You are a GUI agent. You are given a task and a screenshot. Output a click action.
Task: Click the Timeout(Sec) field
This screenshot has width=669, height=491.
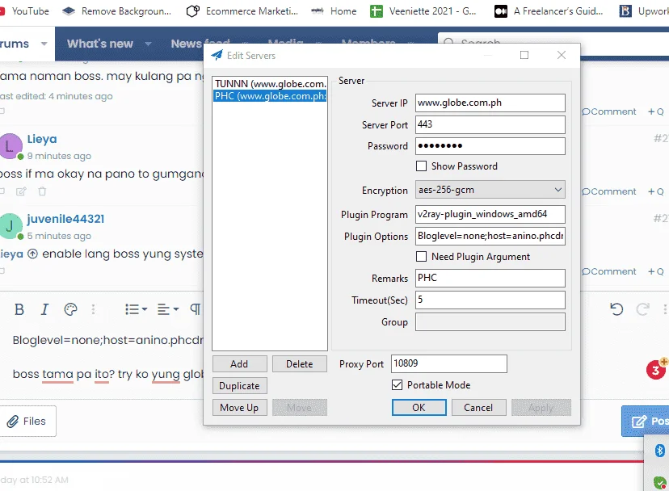tap(490, 300)
